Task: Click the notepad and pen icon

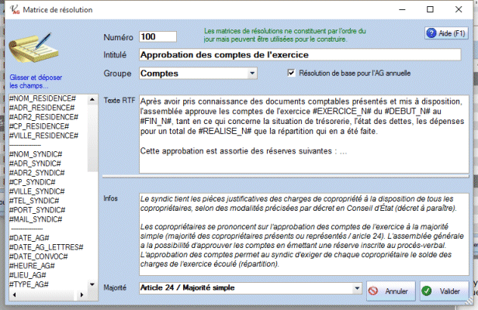Action: (34, 48)
